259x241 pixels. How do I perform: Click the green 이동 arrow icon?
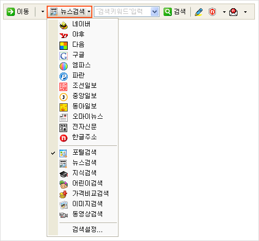[11, 12]
